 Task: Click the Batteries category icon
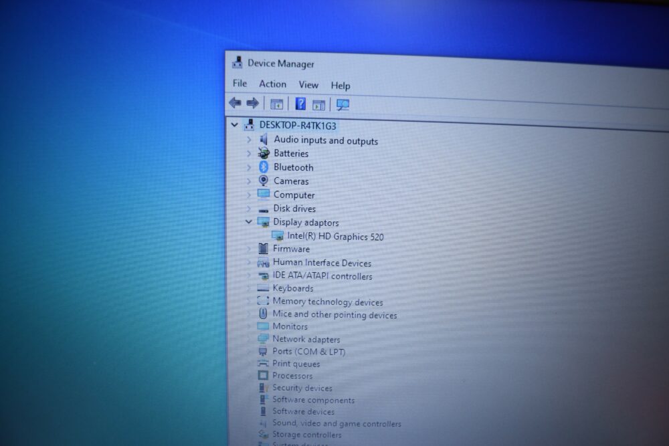pos(264,152)
